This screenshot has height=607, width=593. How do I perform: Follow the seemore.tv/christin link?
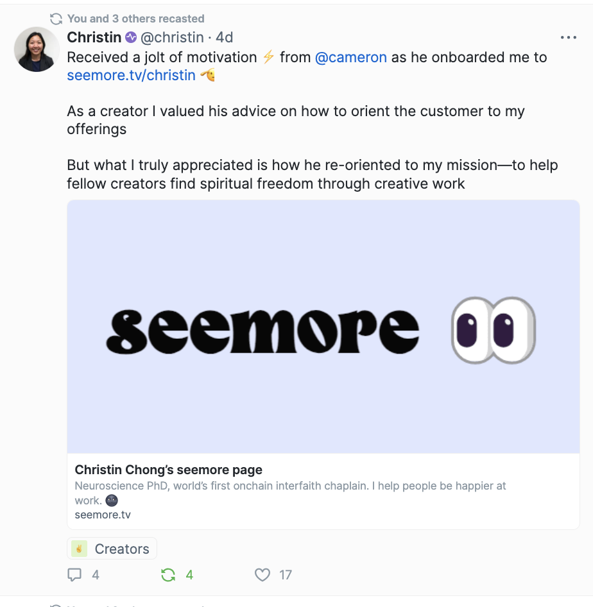[131, 75]
